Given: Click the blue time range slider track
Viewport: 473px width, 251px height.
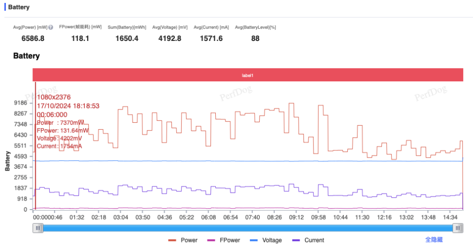Looking at the screenshot, I should pyautogui.click(x=248, y=228).
